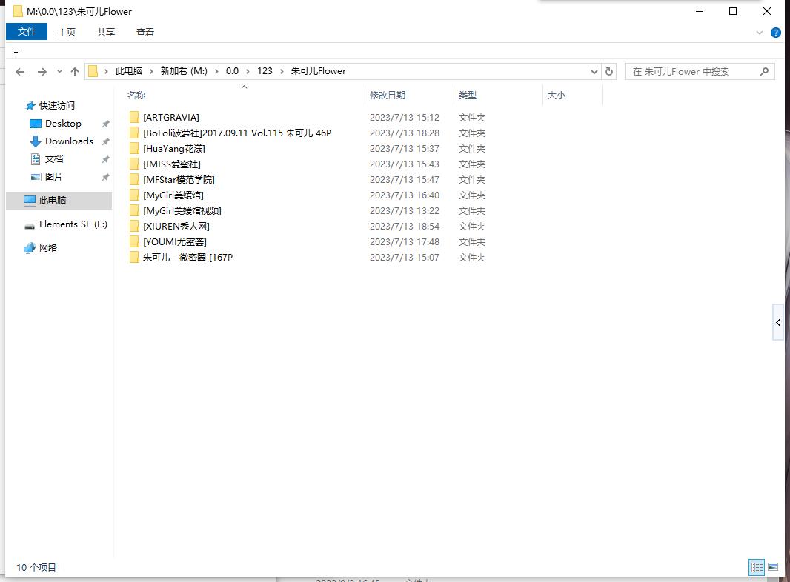
Task: Select Downloads in quick access
Action: click(x=69, y=141)
